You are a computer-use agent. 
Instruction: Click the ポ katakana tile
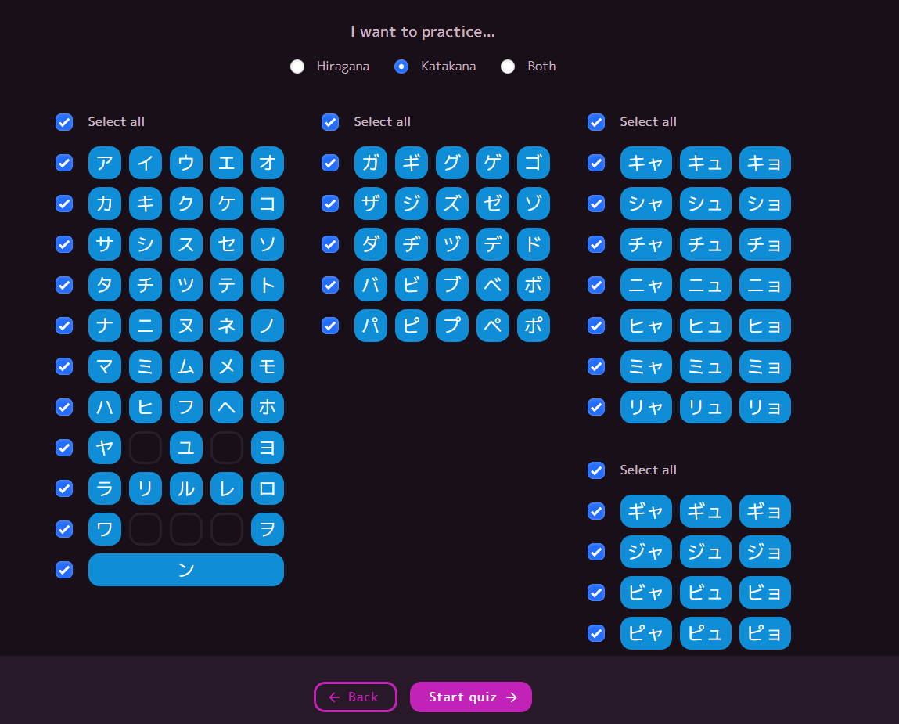coord(534,326)
